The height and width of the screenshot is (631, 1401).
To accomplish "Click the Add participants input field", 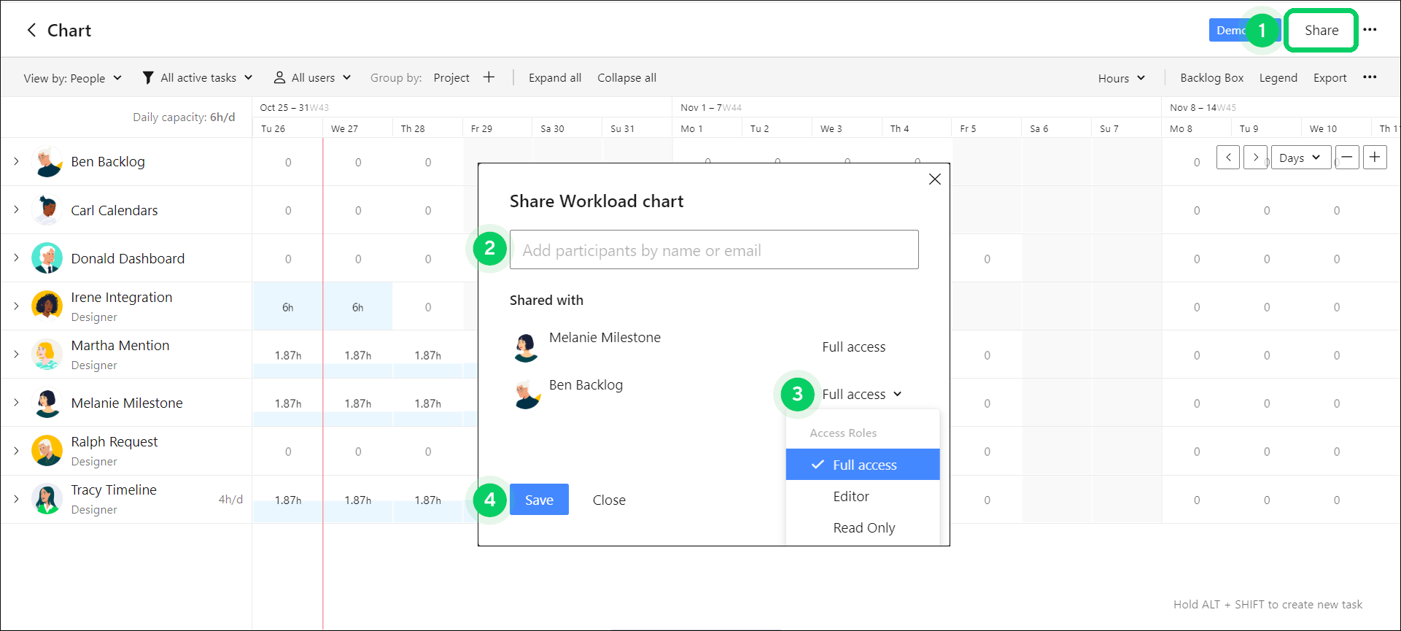I will [714, 250].
